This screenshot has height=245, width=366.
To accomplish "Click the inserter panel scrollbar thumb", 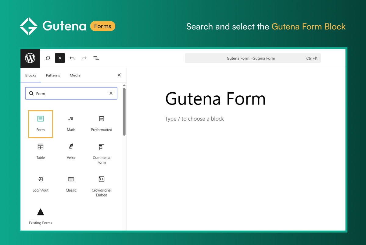I will tap(124, 112).
